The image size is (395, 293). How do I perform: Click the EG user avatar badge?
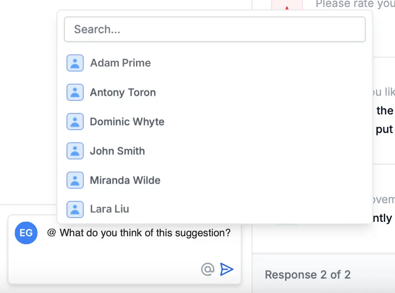(x=26, y=233)
